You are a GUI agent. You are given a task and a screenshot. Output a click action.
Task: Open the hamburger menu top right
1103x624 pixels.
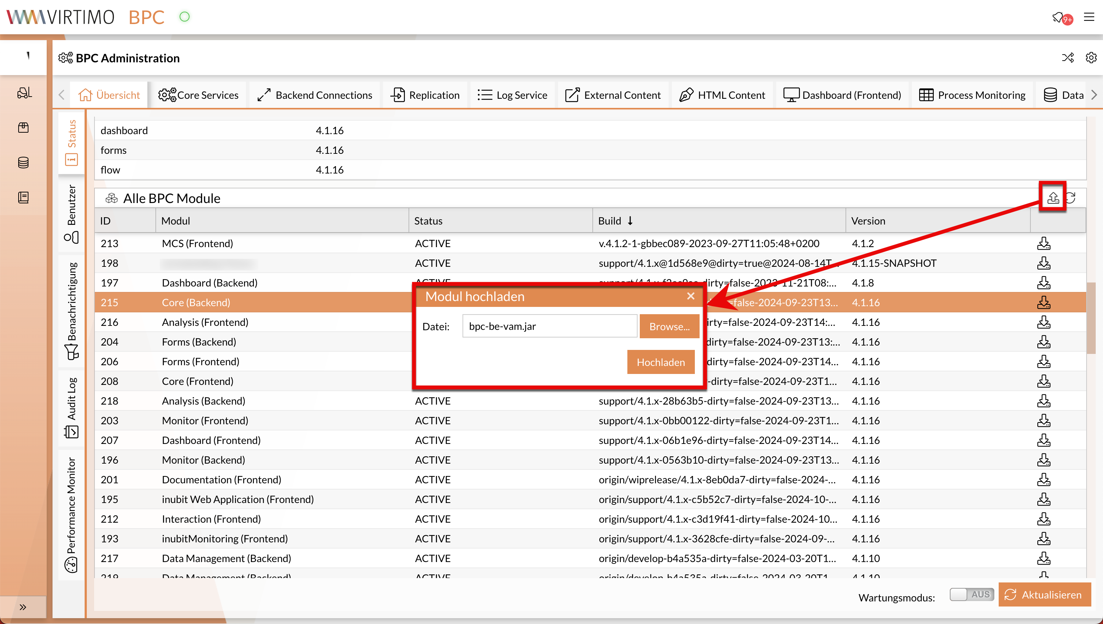pyautogui.click(x=1090, y=17)
